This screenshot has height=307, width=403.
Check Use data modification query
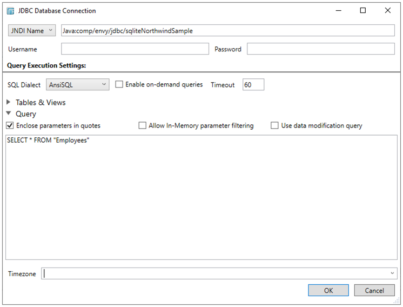[275, 125]
